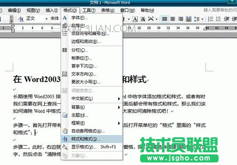The width and height of the screenshot is (237, 165).
Task: Click the text 和格式”; near the cursor
Action: click(23, 133)
